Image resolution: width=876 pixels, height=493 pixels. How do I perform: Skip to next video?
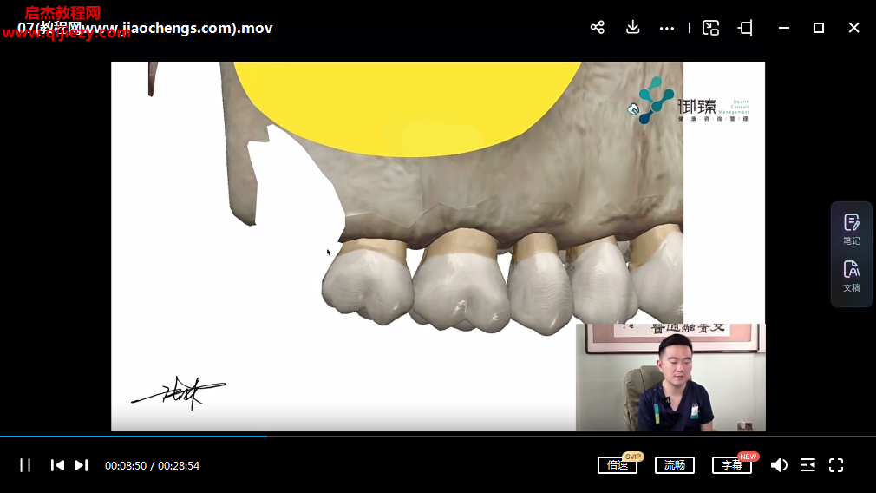81,465
